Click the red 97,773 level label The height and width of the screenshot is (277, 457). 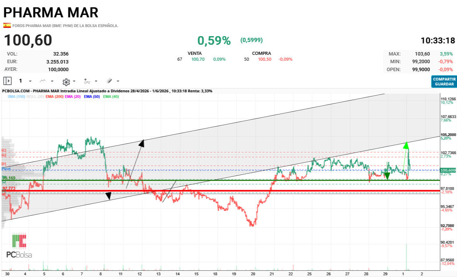[9, 188]
